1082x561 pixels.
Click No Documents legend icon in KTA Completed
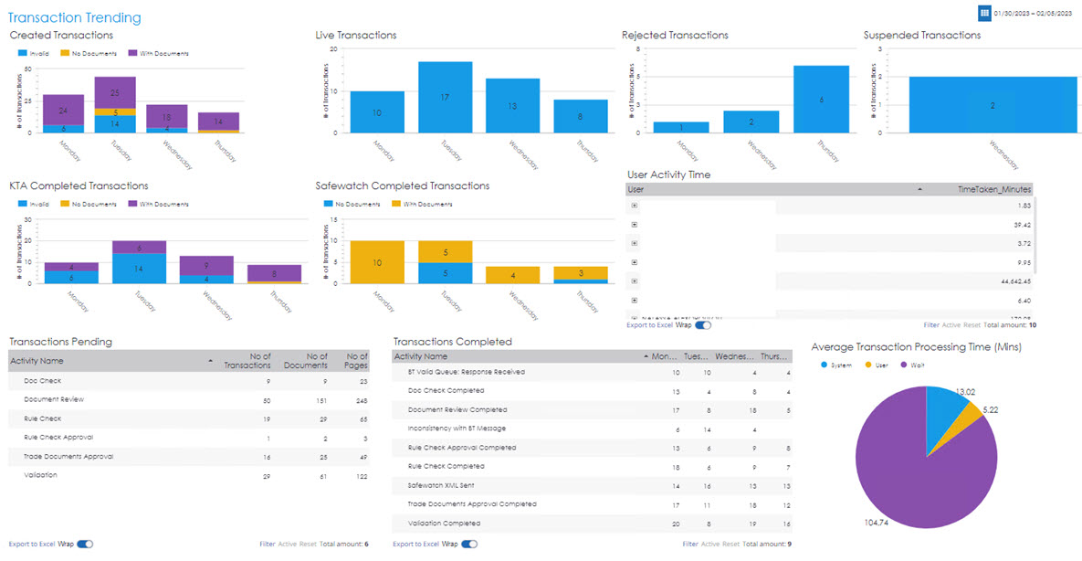68,205
